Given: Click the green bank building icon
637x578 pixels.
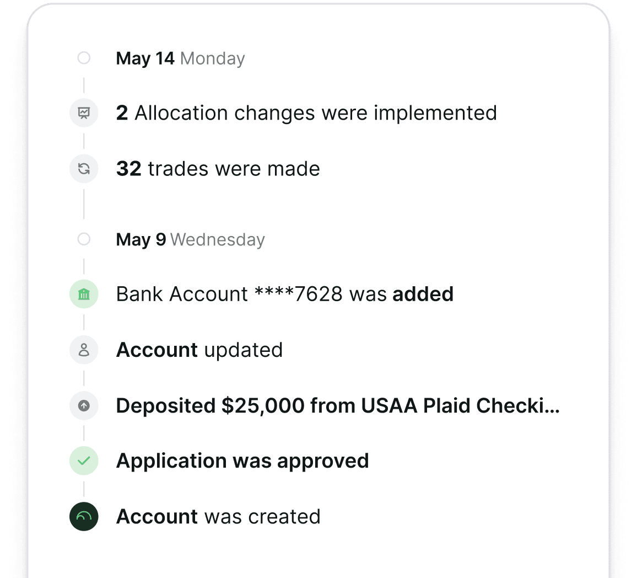Looking at the screenshot, I should (x=84, y=294).
